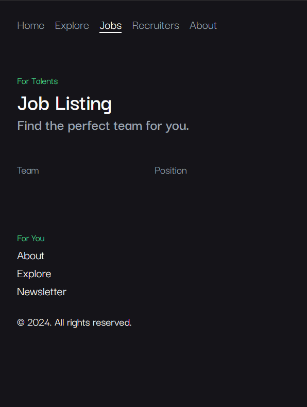Viewport: 307px width, 407px height.
Task: Visit About in the top navigation bar
Action: click(x=203, y=25)
